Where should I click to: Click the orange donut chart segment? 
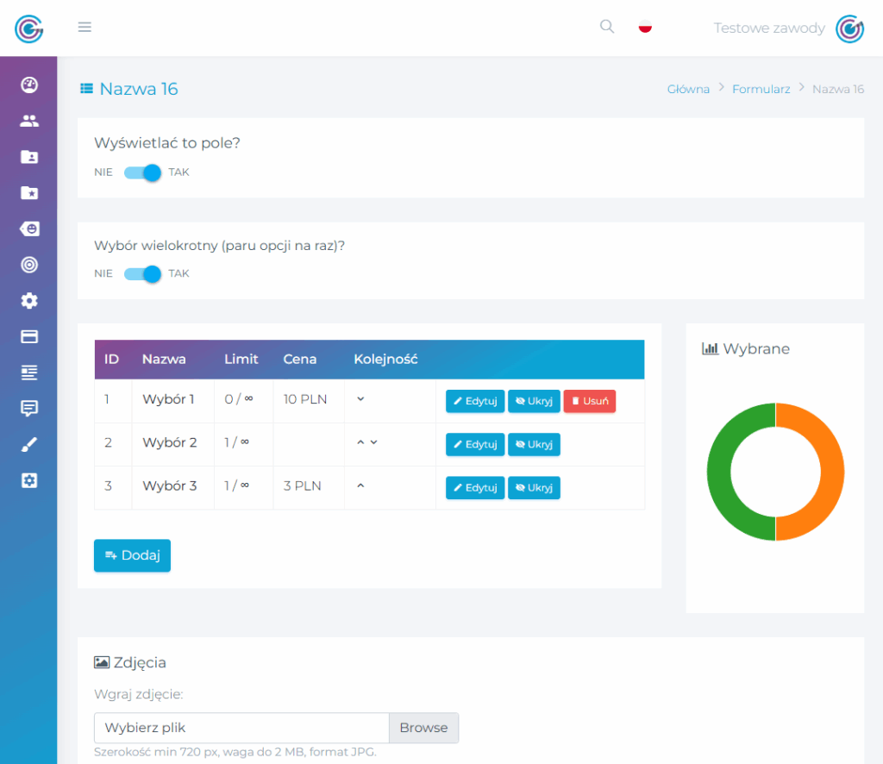(x=831, y=472)
